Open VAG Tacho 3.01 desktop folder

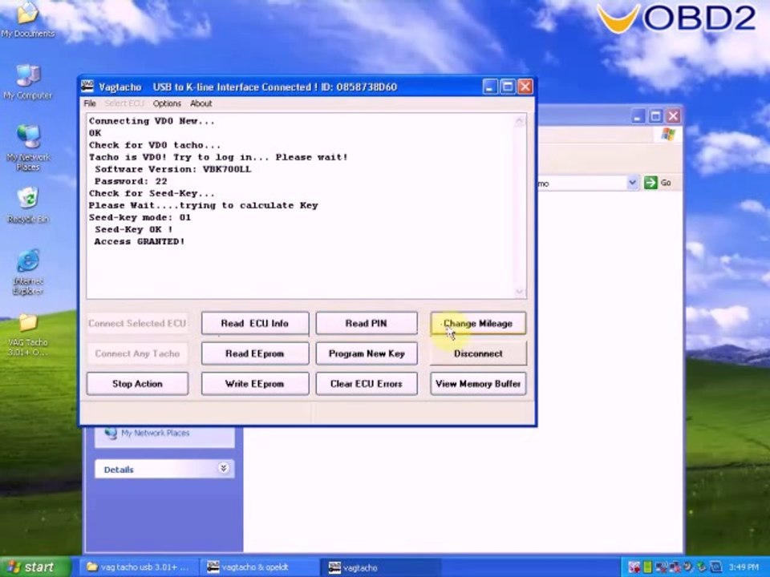pos(28,335)
